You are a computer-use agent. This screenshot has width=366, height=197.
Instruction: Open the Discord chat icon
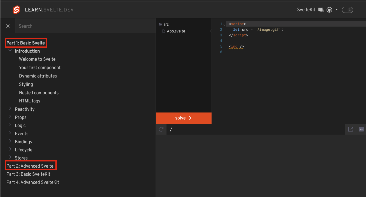coord(321,10)
